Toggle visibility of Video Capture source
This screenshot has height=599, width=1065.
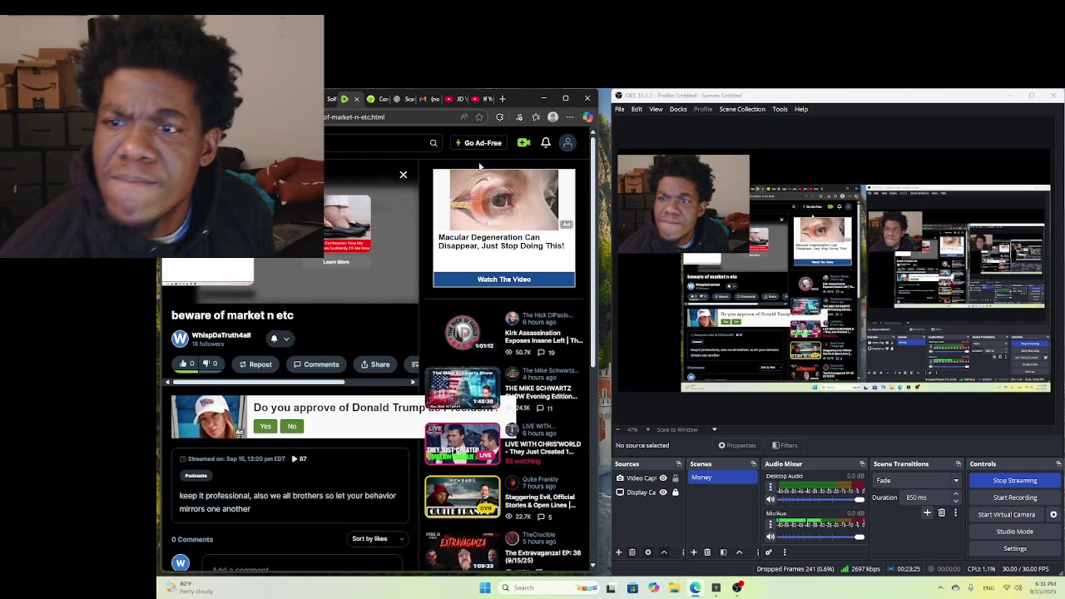[663, 478]
